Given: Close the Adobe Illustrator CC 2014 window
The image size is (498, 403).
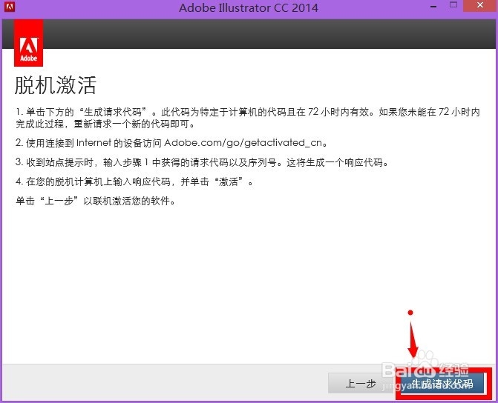Looking at the screenshot, I should click(x=480, y=5).
